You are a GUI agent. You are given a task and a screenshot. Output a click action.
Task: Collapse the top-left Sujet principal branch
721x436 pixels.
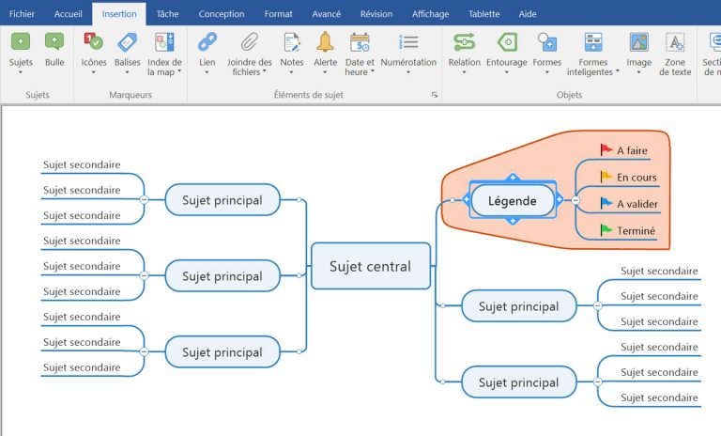[144, 199]
